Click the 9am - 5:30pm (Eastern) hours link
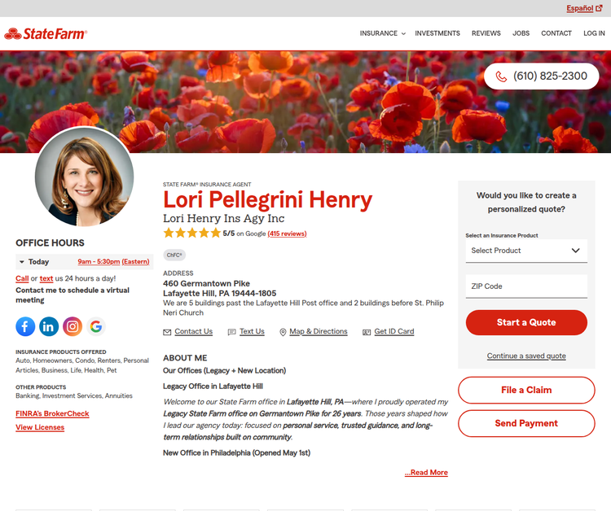 [x=113, y=261]
